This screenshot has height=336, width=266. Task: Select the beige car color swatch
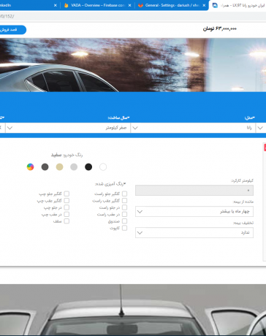(x=59, y=167)
